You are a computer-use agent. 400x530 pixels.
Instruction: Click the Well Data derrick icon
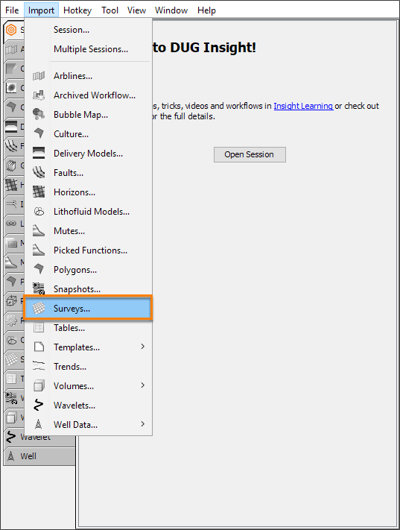(x=39, y=424)
